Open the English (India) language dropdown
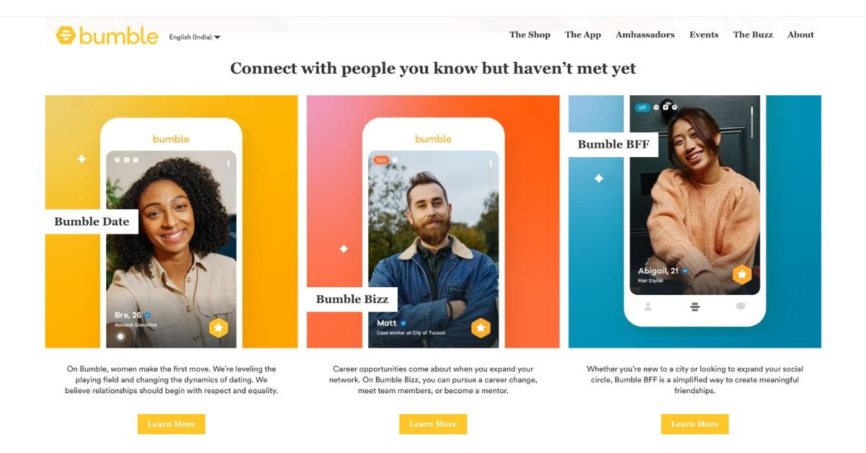The height and width of the screenshot is (453, 866). point(195,37)
